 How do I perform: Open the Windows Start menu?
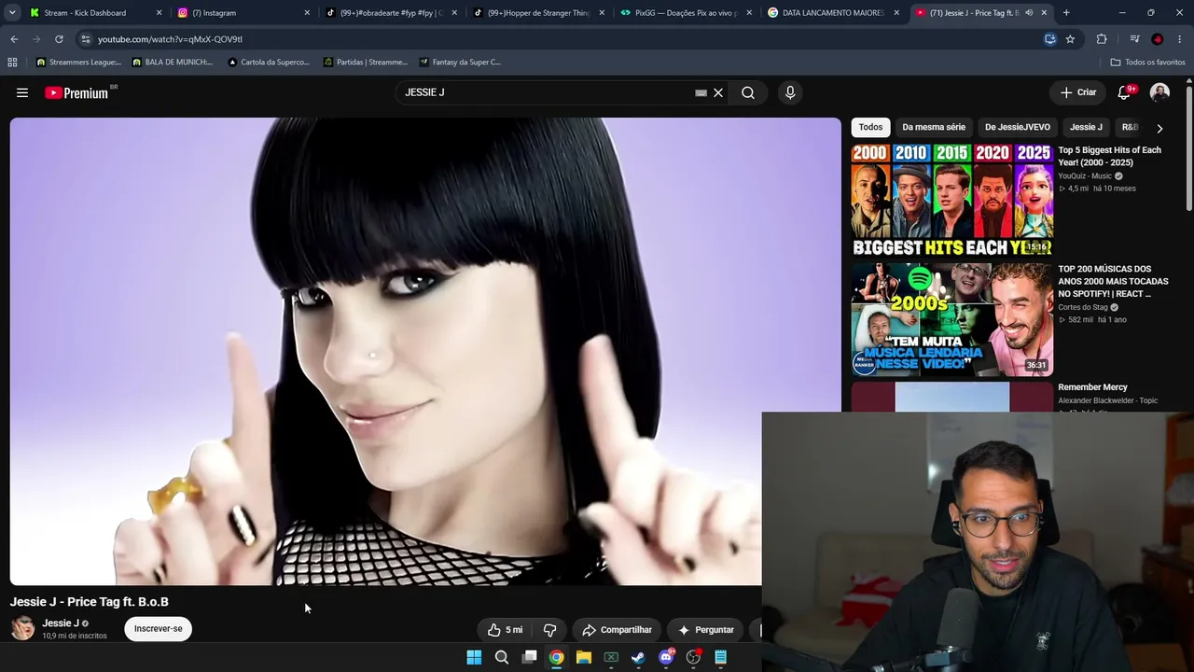pyautogui.click(x=474, y=657)
